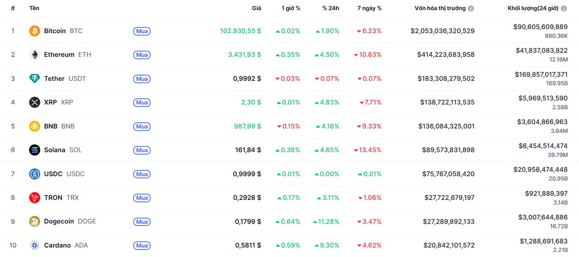This screenshot has width=579, height=257.
Task: Click the Solana logo icon
Action: [x=35, y=150]
